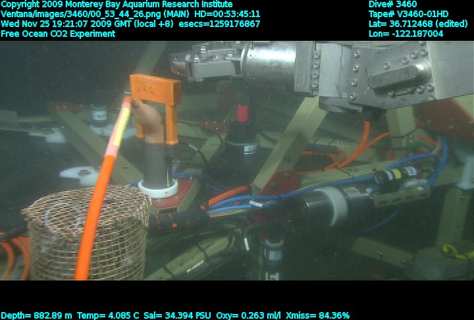474x320 pixels.
Task: Click the 'Depth= 882.89 m' reading
Action: pos(37,316)
